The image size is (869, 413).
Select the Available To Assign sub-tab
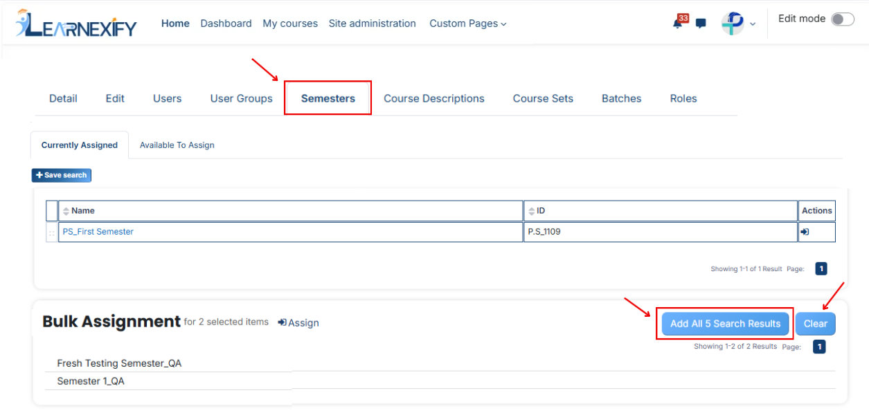177,145
